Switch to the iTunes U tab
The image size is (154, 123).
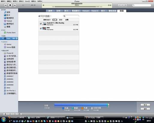94,11
